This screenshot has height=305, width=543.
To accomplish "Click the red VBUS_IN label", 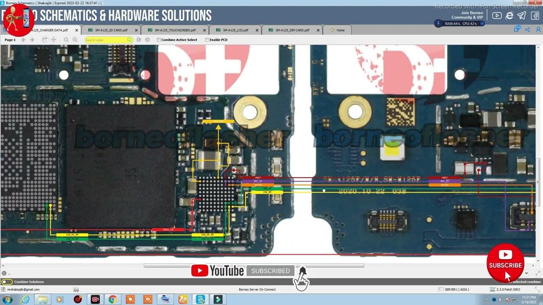I will (x=168, y=230).
